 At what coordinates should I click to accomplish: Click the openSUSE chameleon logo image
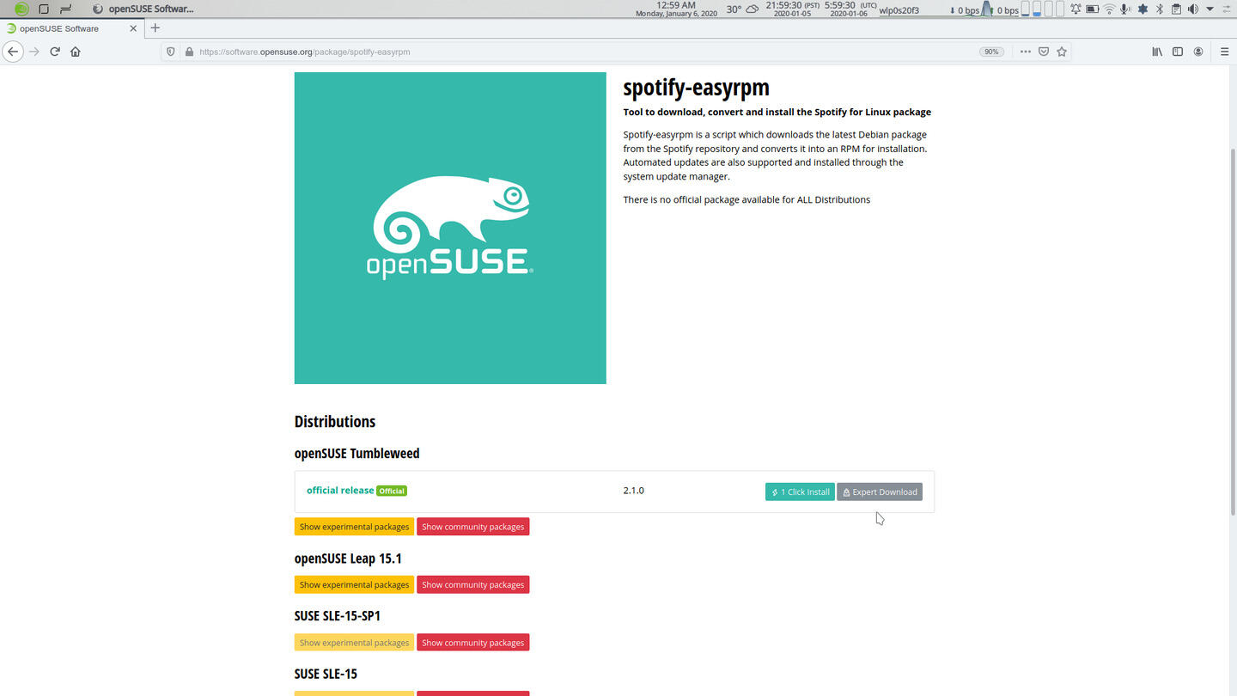[450, 228]
